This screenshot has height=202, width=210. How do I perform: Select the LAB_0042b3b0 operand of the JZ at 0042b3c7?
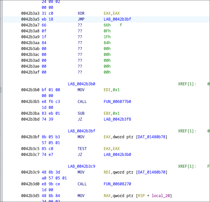click(117, 155)
